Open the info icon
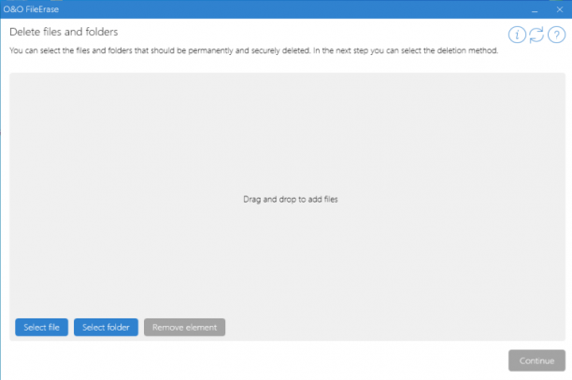 click(517, 35)
